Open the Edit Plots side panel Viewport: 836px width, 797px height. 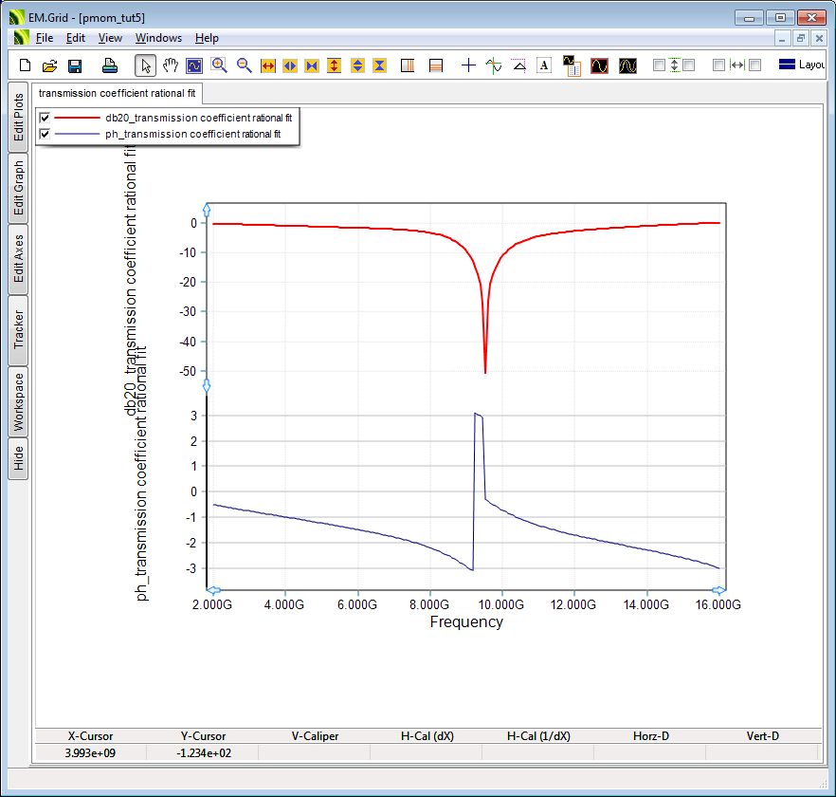(x=18, y=117)
